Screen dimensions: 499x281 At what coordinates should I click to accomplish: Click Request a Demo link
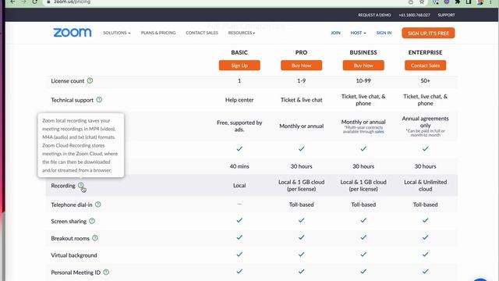pos(374,15)
